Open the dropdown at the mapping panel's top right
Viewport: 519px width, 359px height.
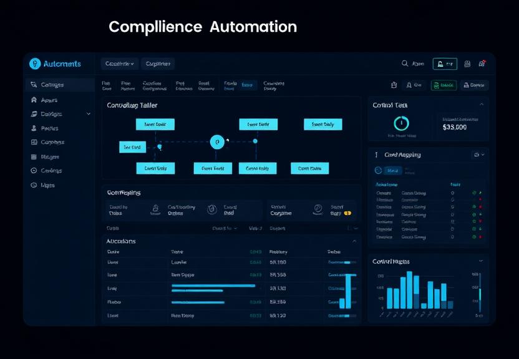(x=478, y=155)
